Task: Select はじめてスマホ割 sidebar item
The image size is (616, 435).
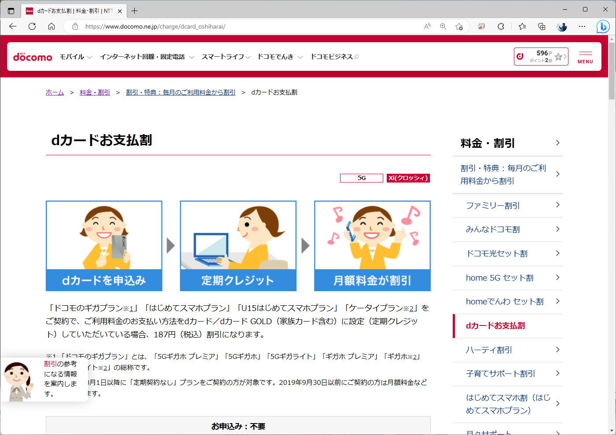Action: (x=508, y=404)
